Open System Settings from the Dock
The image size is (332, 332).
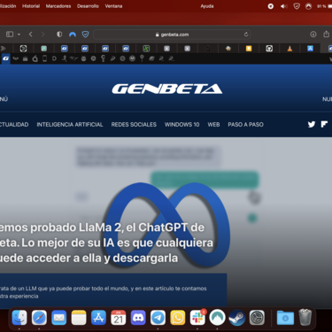pyautogui.click(x=257, y=318)
